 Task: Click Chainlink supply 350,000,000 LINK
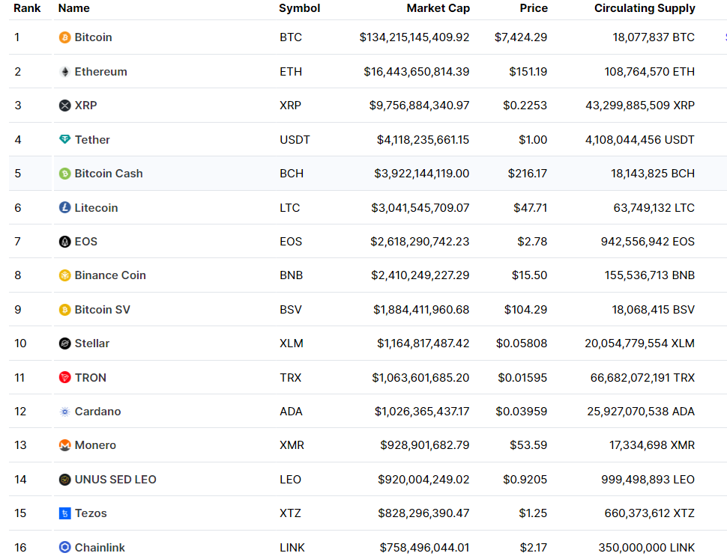(647, 548)
